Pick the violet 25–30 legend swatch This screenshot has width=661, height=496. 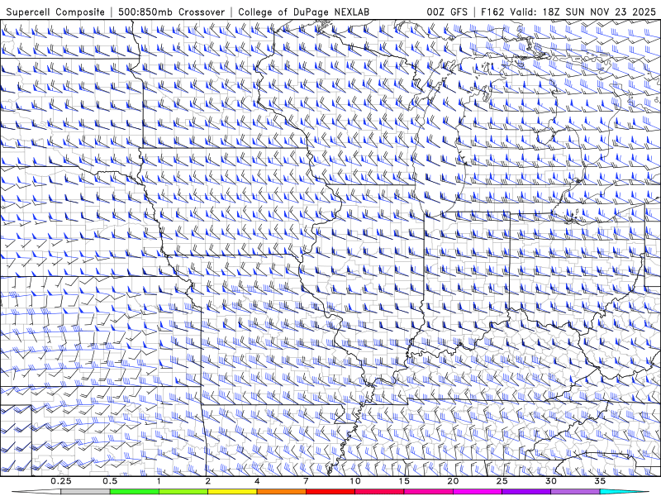click(526, 492)
